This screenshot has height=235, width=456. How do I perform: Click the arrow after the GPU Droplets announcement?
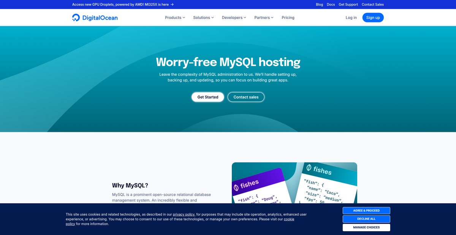point(172,5)
